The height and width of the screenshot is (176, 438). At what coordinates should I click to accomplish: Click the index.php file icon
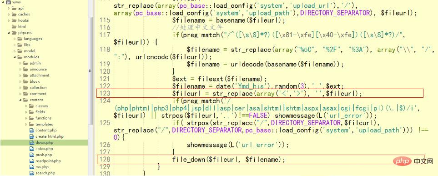coord(31,149)
